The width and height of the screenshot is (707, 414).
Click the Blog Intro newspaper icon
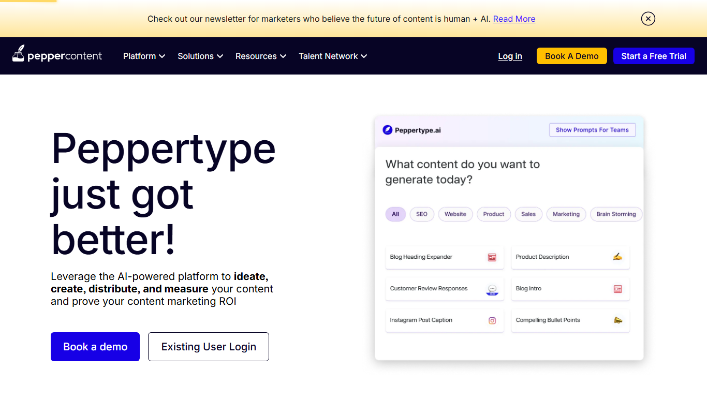tap(617, 289)
